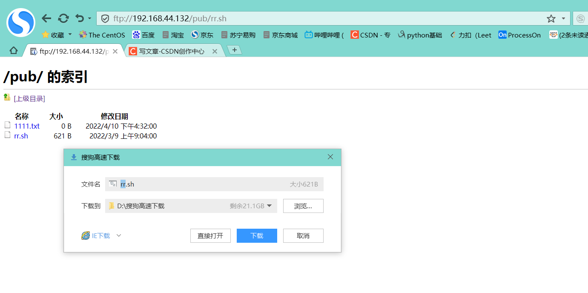Screen dimensions: 588x293
Task: Expand the IE下载 download mode options
Action: pos(118,236)
